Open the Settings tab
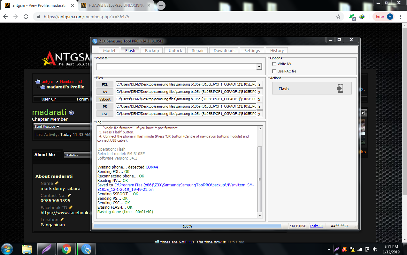 tap(252, 50)
